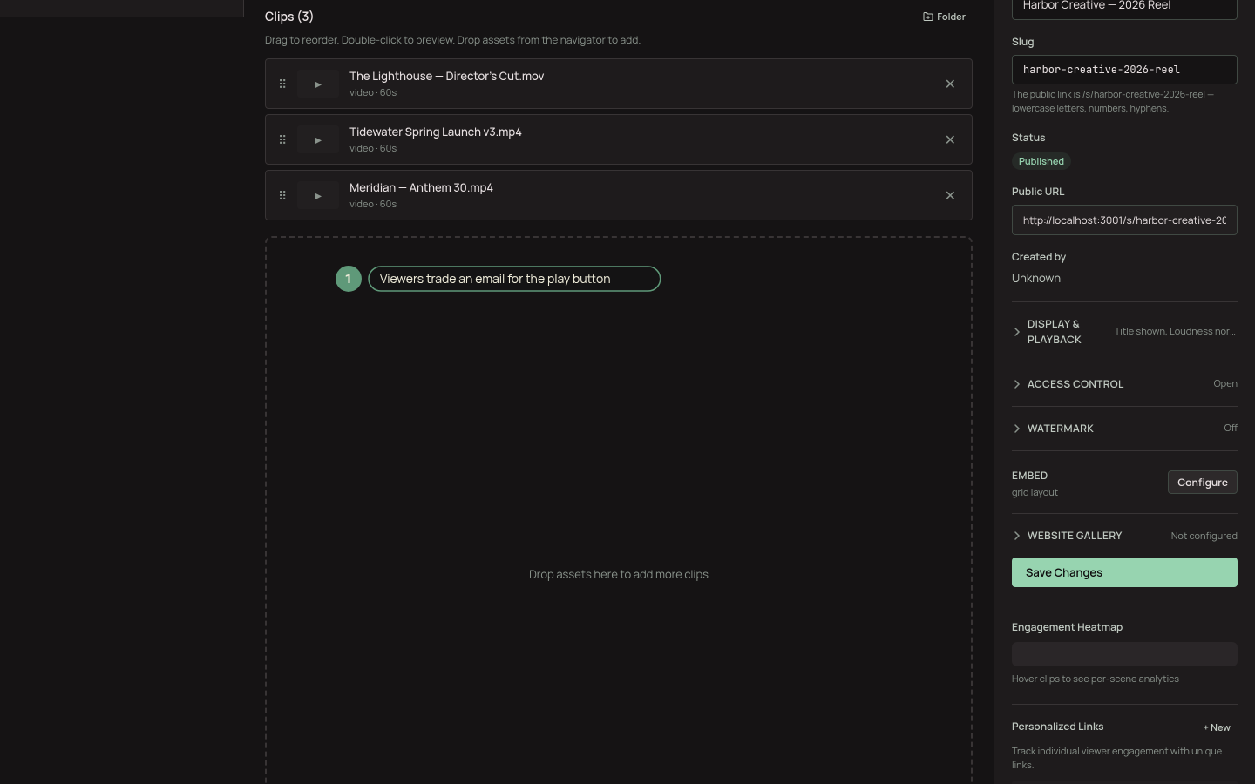Edit the reel title field

pos(1124,7)
